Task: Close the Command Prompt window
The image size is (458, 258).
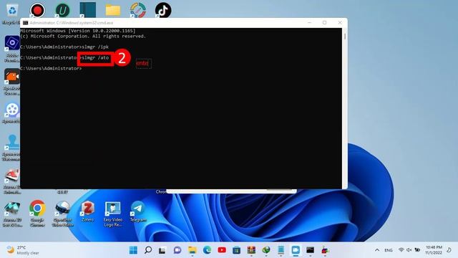Action: point(340,23)
